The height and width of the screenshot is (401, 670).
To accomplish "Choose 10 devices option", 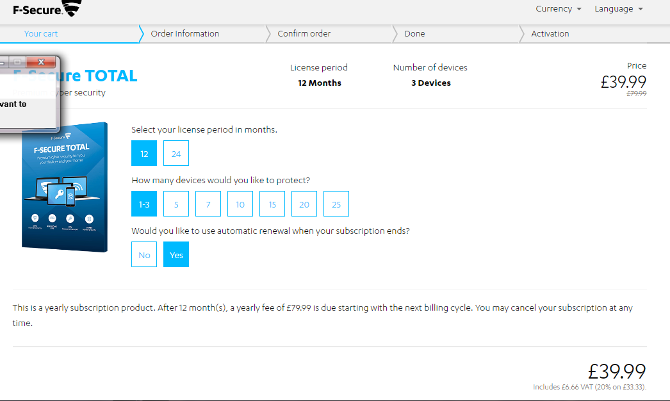I will click(240, 204).
